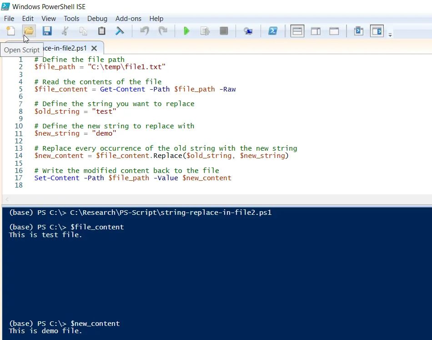This screenshot has height=340, width=432.
Task: Save the script with the floppy disk icon
Action: 47,30
